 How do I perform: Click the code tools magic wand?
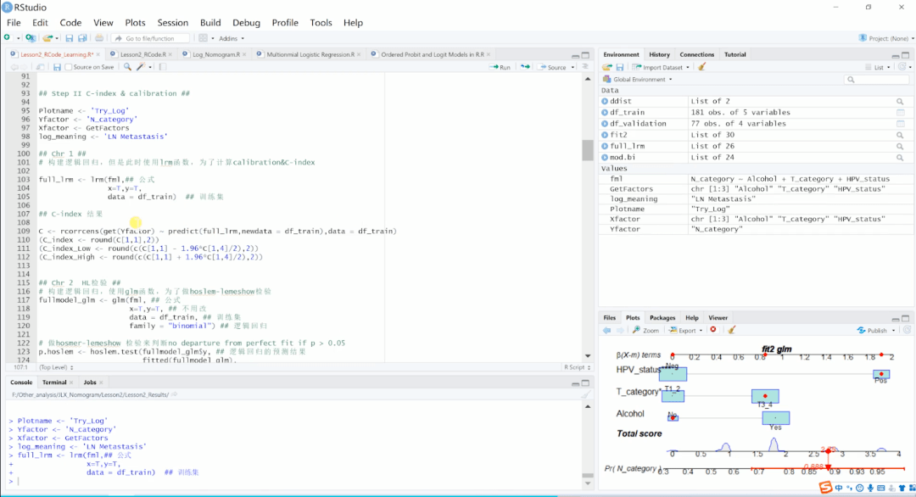pyautogui.click(x=141, y=67)
